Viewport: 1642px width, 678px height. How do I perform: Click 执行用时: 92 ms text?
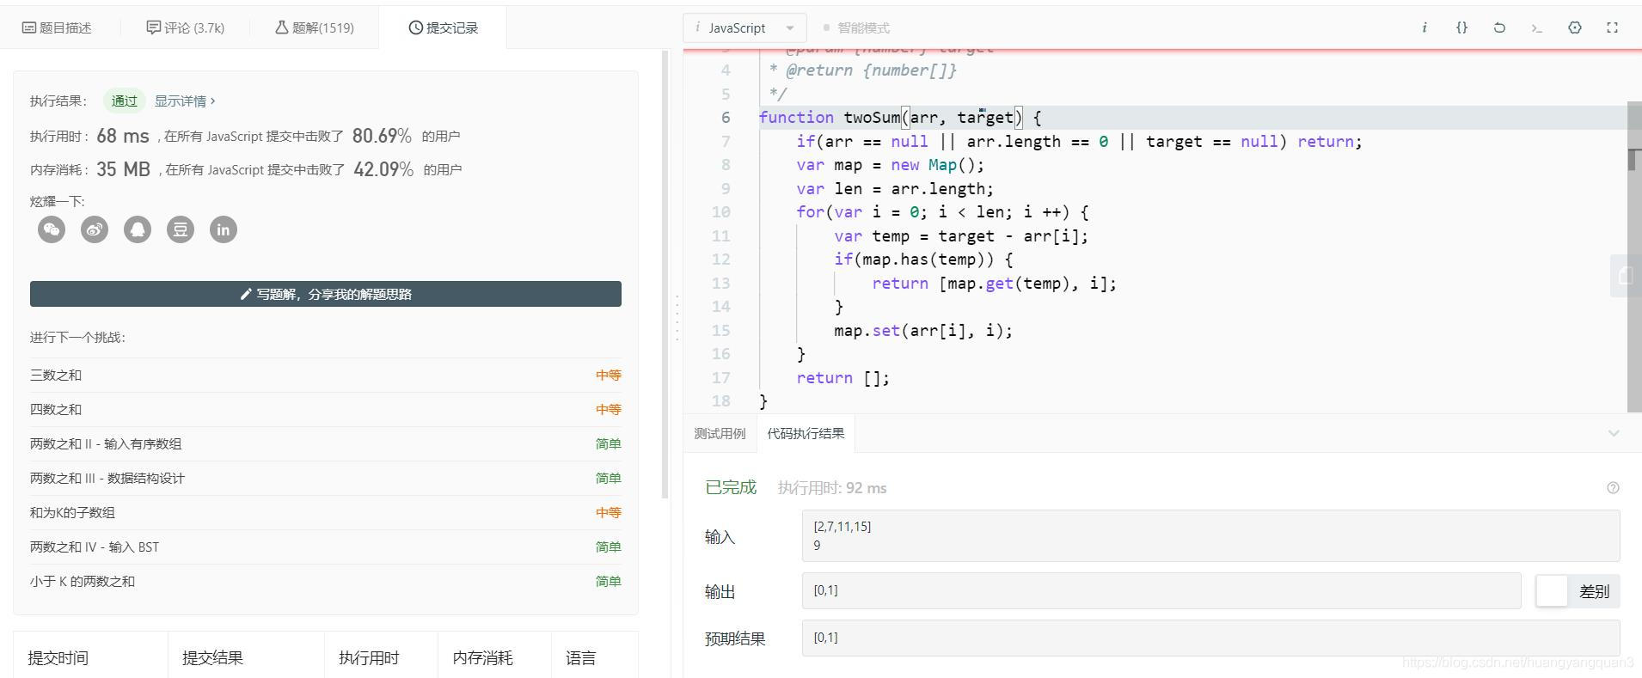click(x=832, y=488)
